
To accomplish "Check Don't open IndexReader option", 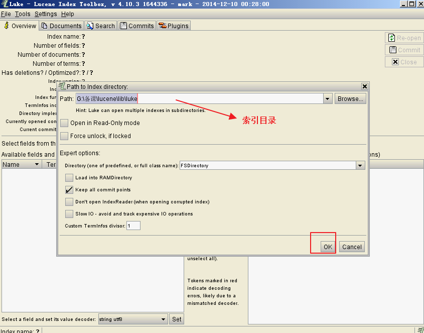I will [69, 202].
